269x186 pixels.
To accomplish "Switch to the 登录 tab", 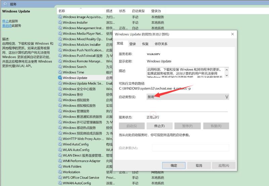I will [133, 44].
